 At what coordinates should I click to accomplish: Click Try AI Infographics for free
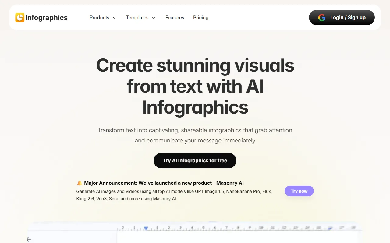coord(195,160)
